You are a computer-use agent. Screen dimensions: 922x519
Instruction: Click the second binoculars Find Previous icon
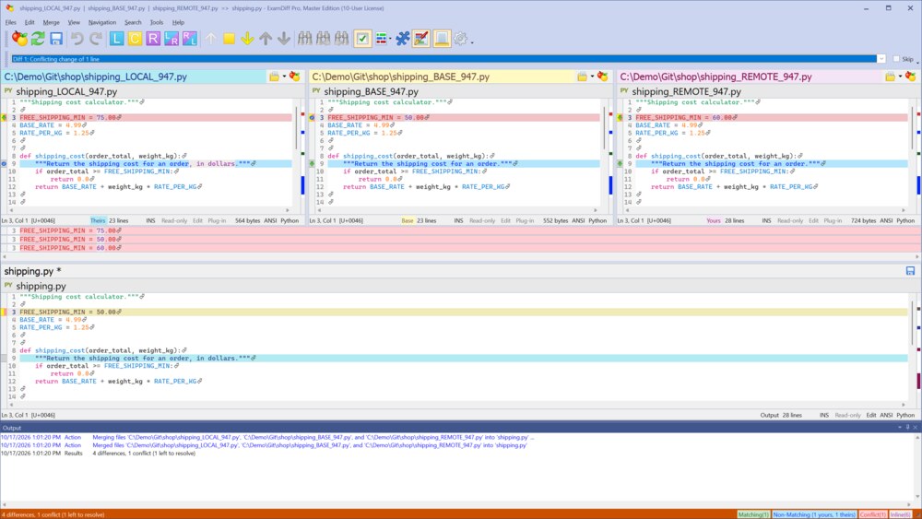[323, 39]
